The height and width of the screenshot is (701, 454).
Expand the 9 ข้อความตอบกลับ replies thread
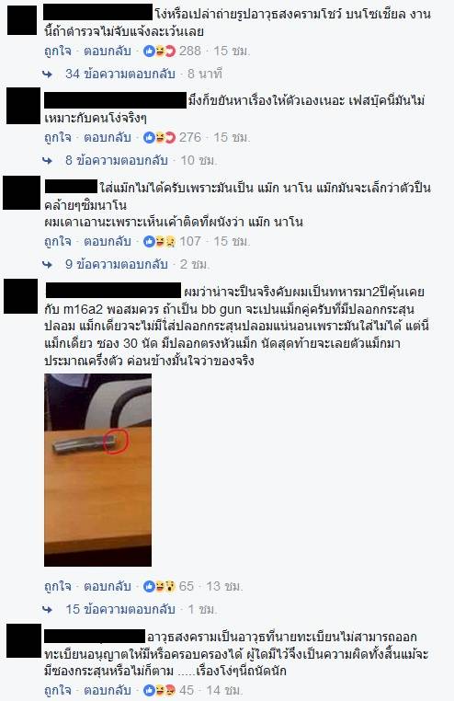point(117,264)
